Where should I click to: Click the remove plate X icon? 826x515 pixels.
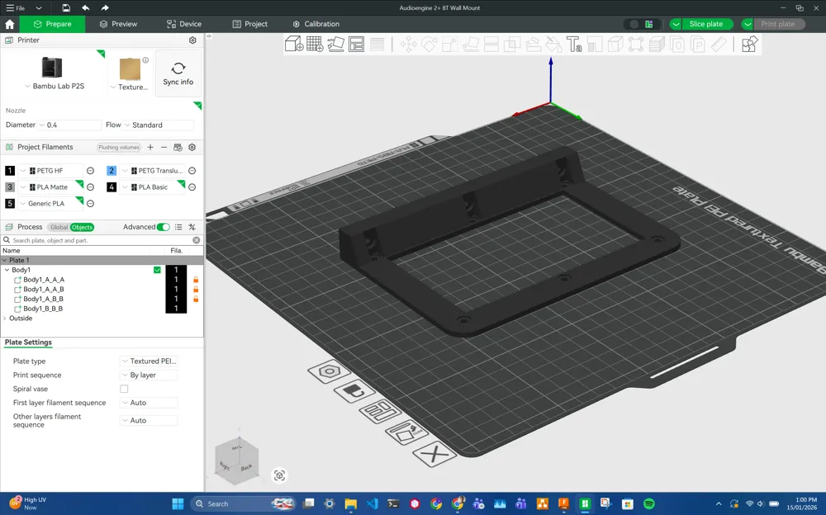(434, 453)
